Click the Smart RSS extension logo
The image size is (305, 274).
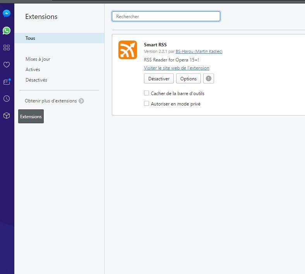[x=128, y=50]
